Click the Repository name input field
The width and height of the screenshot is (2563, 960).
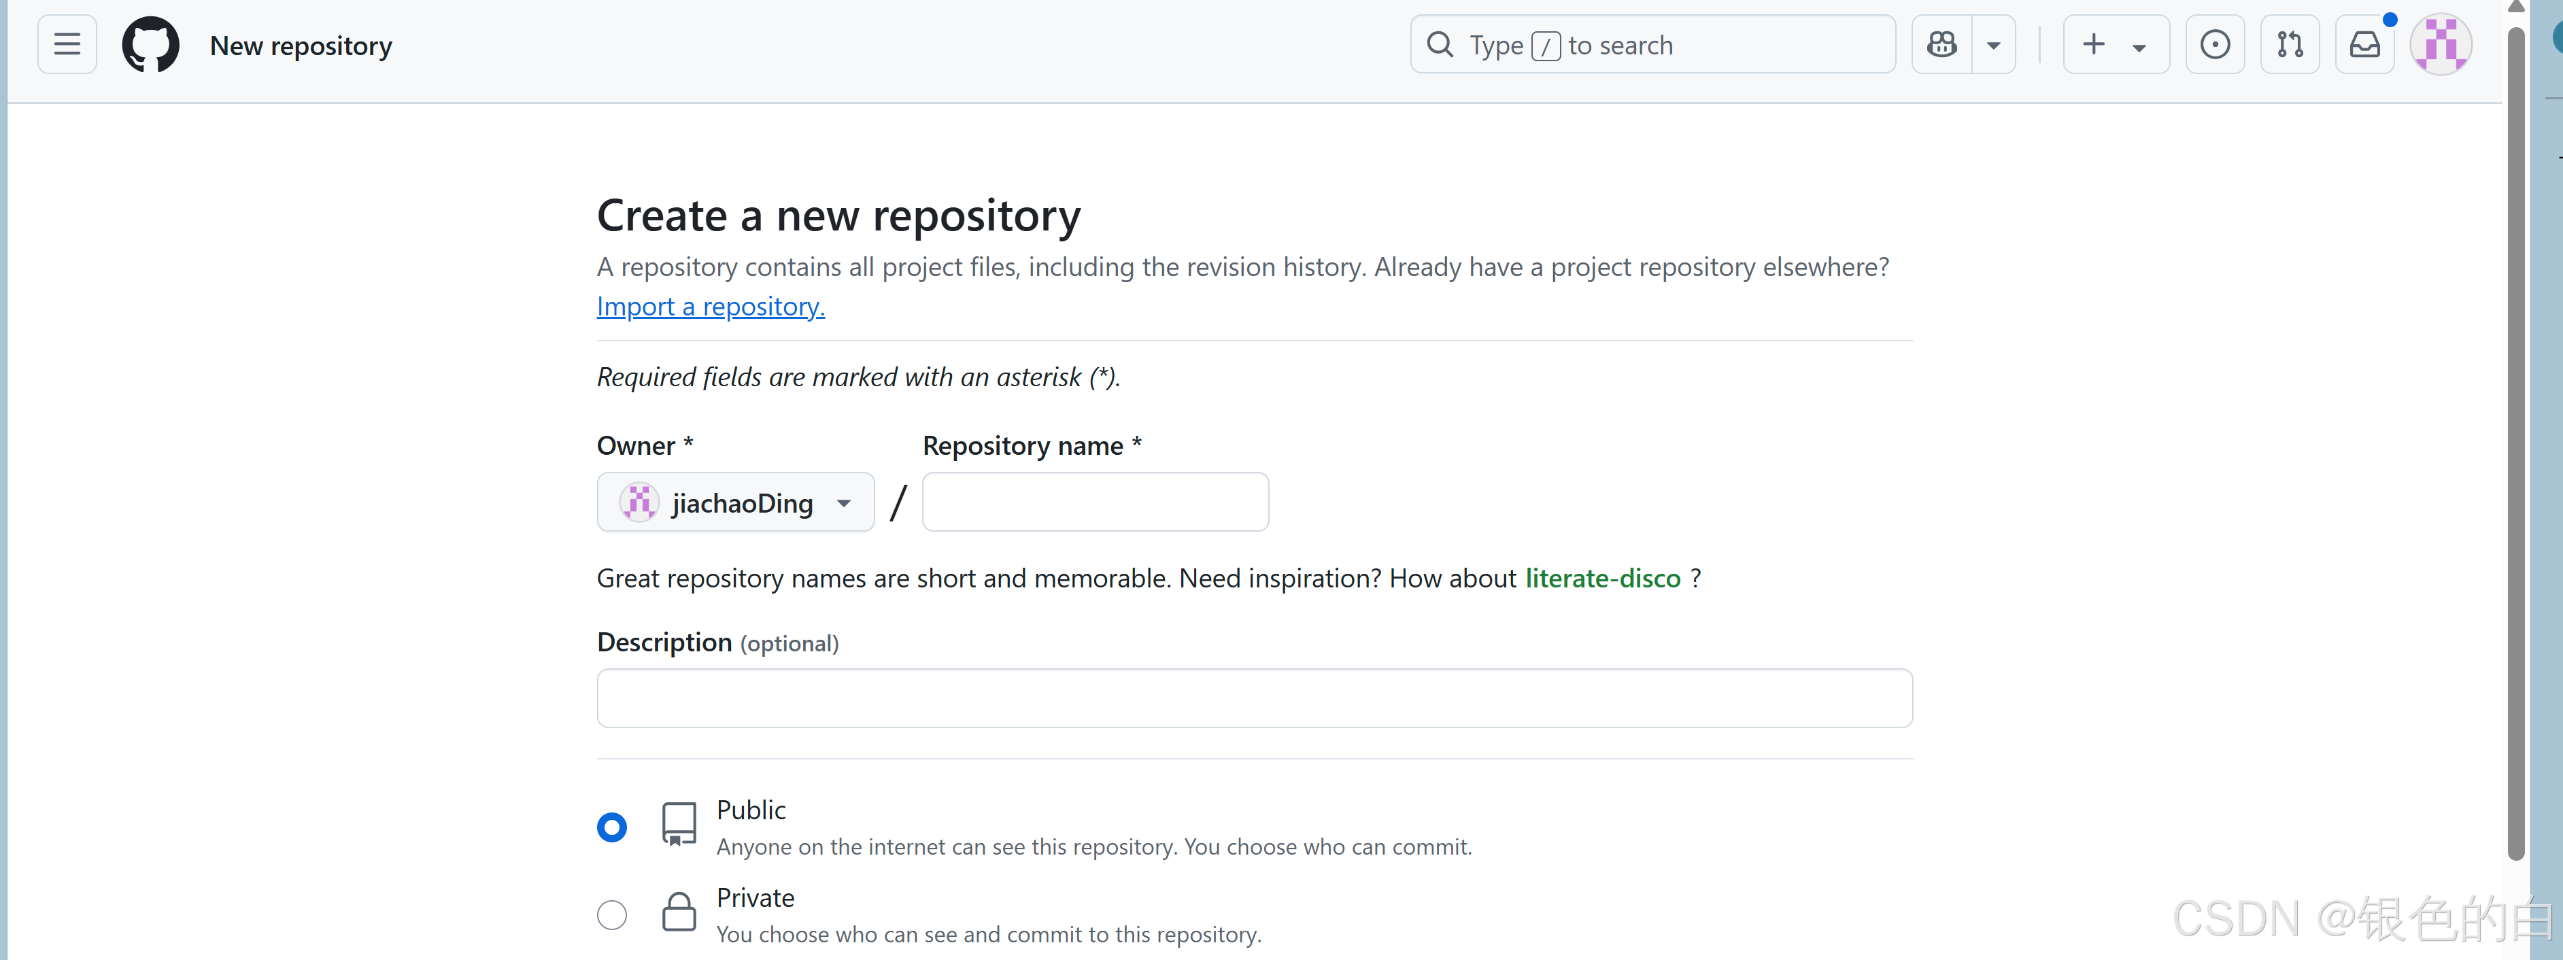point(1094,502)
